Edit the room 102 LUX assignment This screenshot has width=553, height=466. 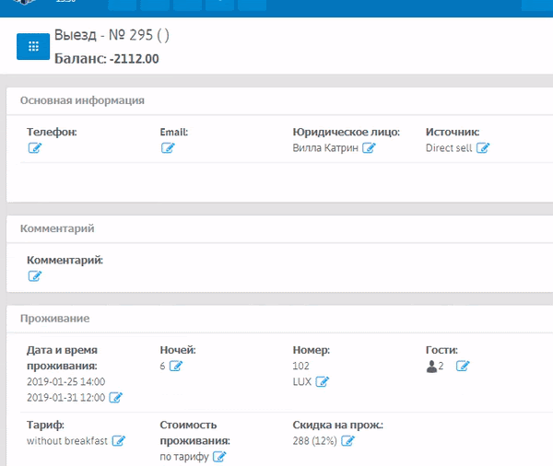point(323,382)
